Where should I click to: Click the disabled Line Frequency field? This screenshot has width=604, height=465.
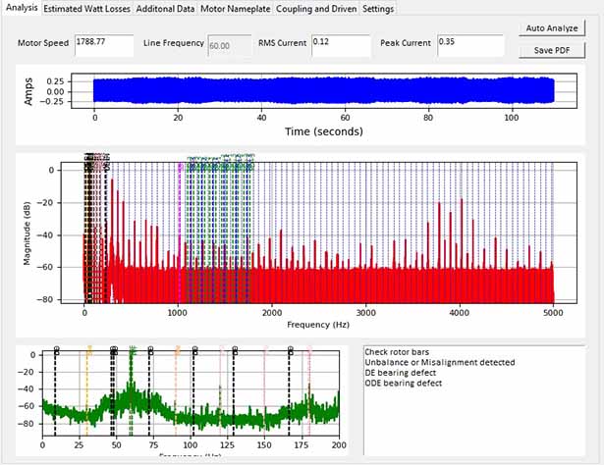(230, 45)
